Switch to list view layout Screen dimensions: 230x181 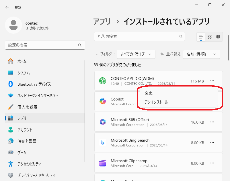tap(201, 37)
